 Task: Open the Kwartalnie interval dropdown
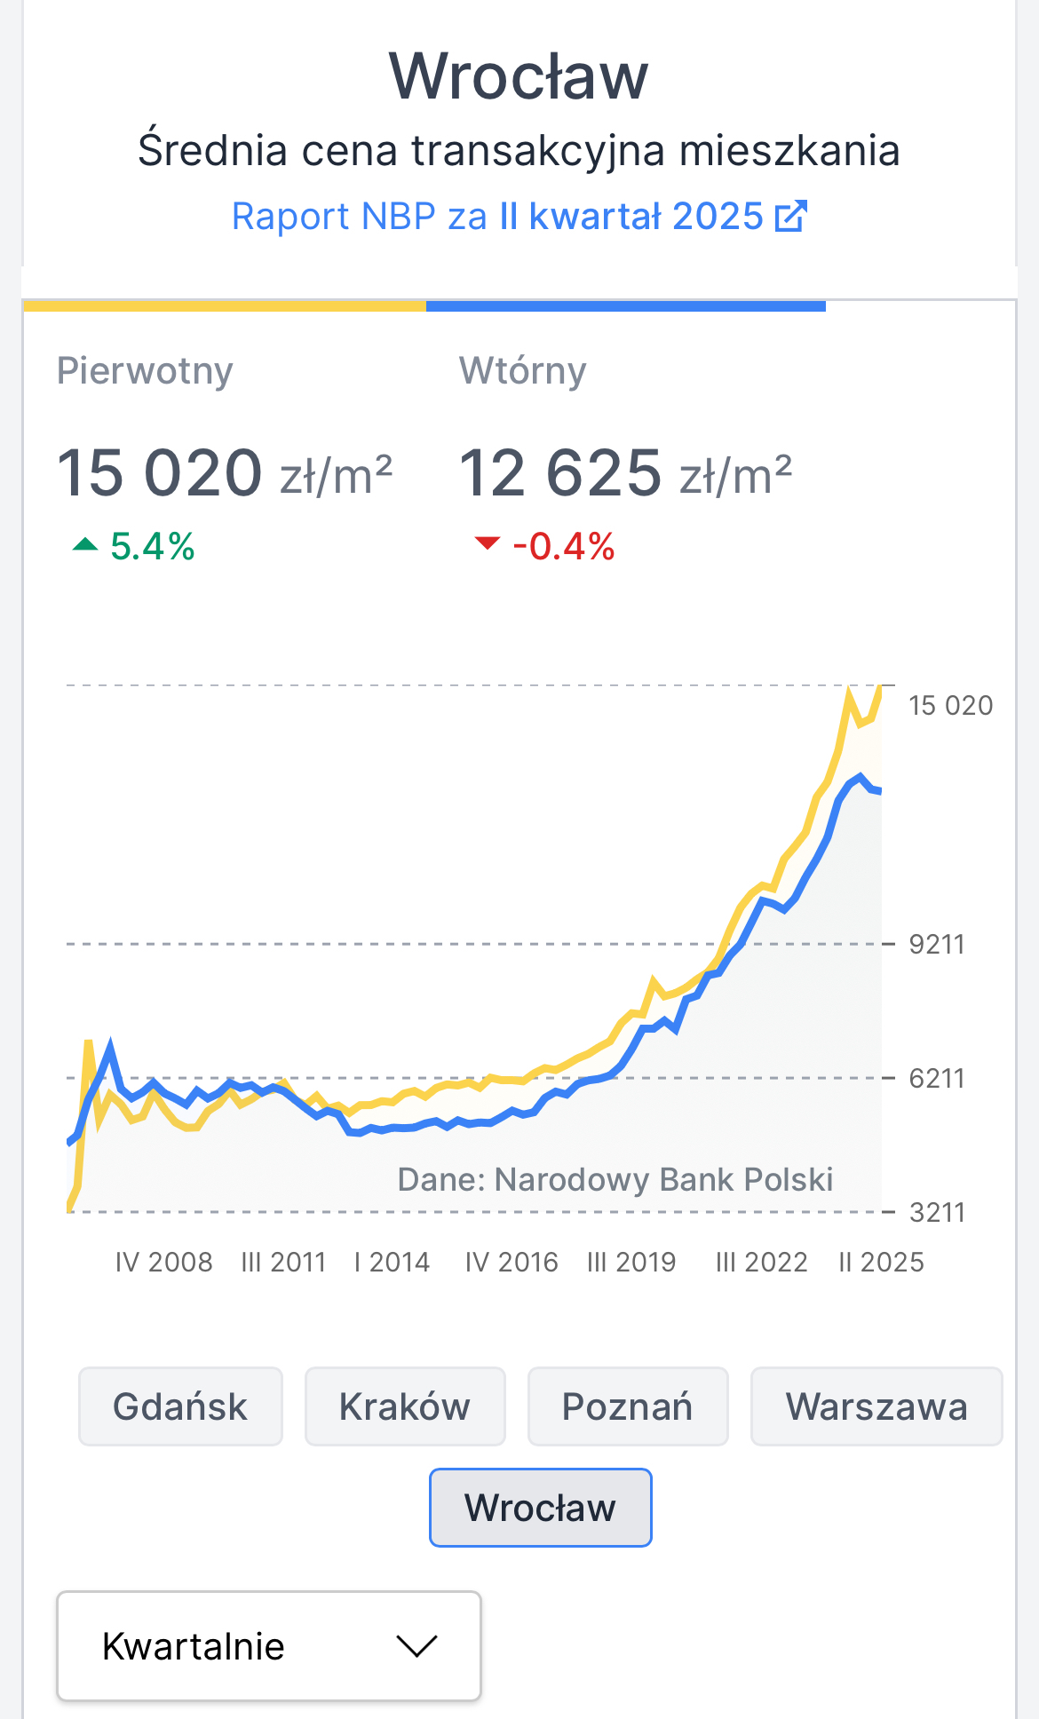(x=269, y=1646)
